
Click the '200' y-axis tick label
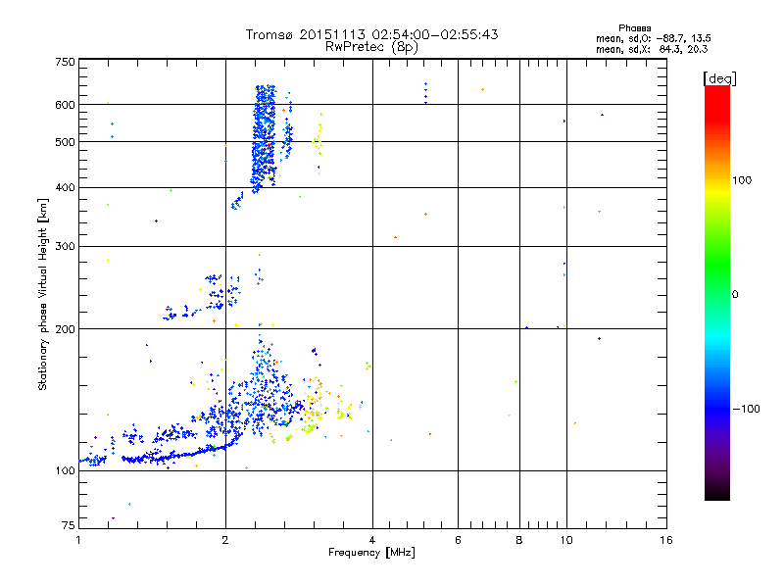65,329
